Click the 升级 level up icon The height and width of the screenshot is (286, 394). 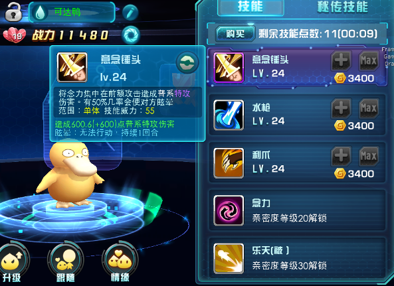point(13,262)
